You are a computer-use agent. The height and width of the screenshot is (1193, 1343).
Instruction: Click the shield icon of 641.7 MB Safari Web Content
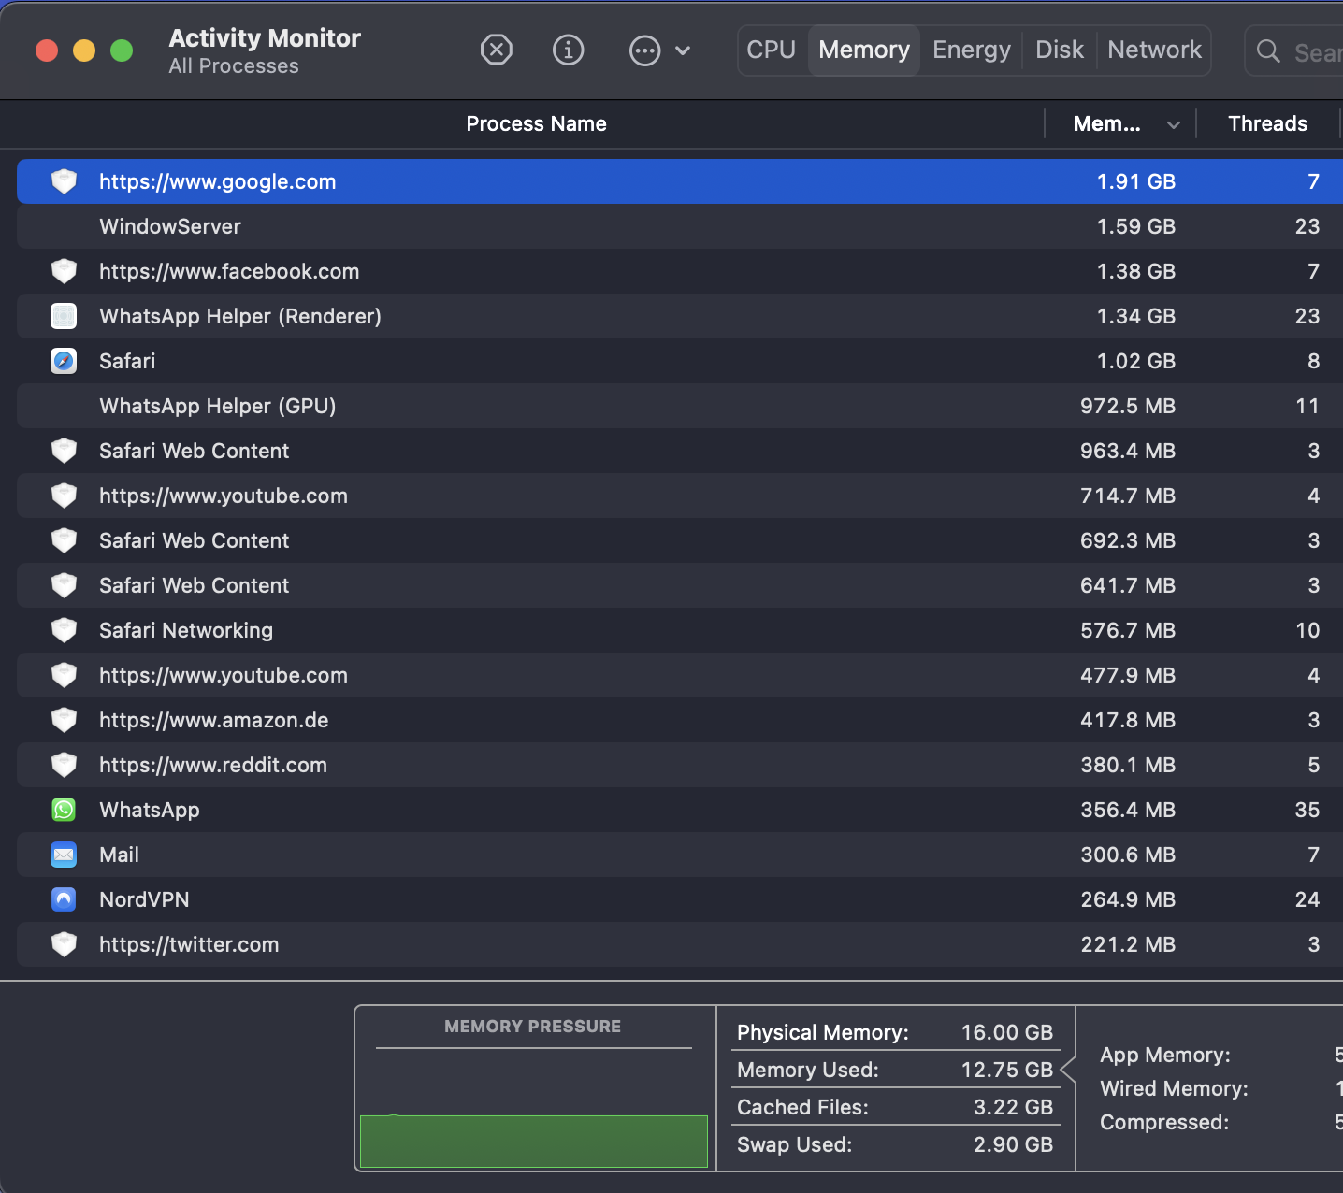point(64,585)
